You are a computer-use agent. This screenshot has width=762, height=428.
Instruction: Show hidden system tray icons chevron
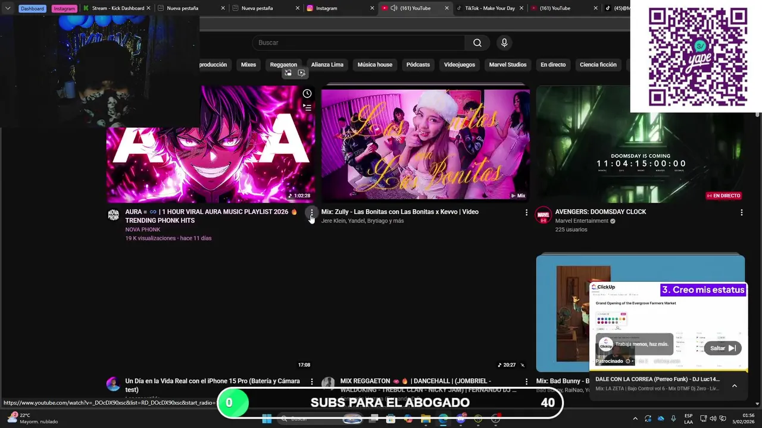(x=635, y=418)
